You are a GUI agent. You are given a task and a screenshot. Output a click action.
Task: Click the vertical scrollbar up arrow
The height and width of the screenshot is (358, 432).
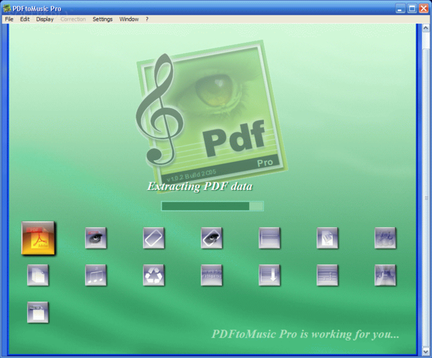click(x=426, y=28)
